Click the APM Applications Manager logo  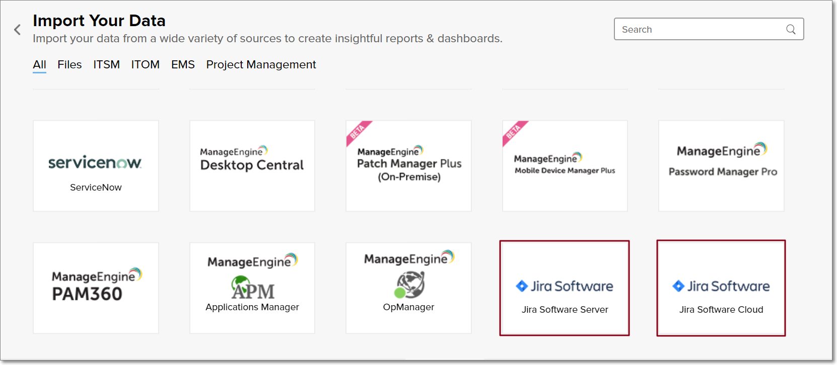pos(253,288)
